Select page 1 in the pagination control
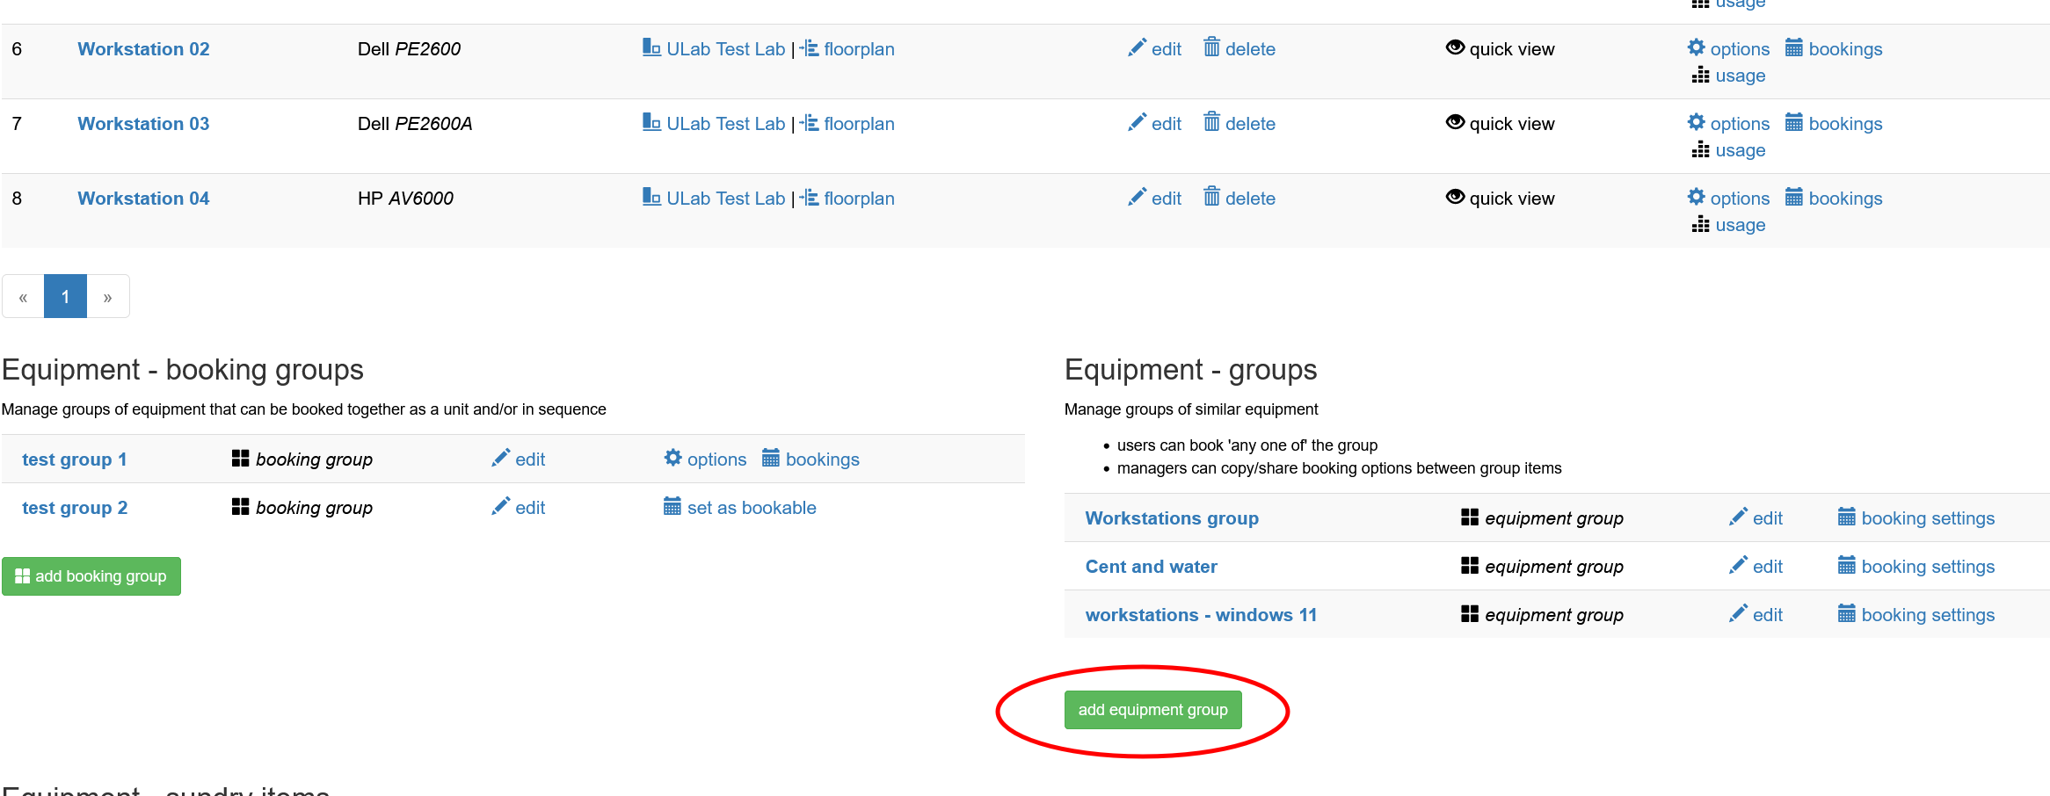This screenshot has height=796, width=2050. point(65,296)
